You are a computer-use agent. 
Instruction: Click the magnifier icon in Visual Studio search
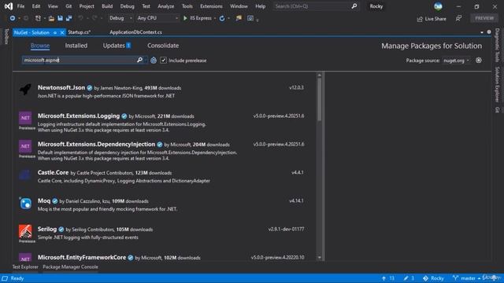pos(354,6)
